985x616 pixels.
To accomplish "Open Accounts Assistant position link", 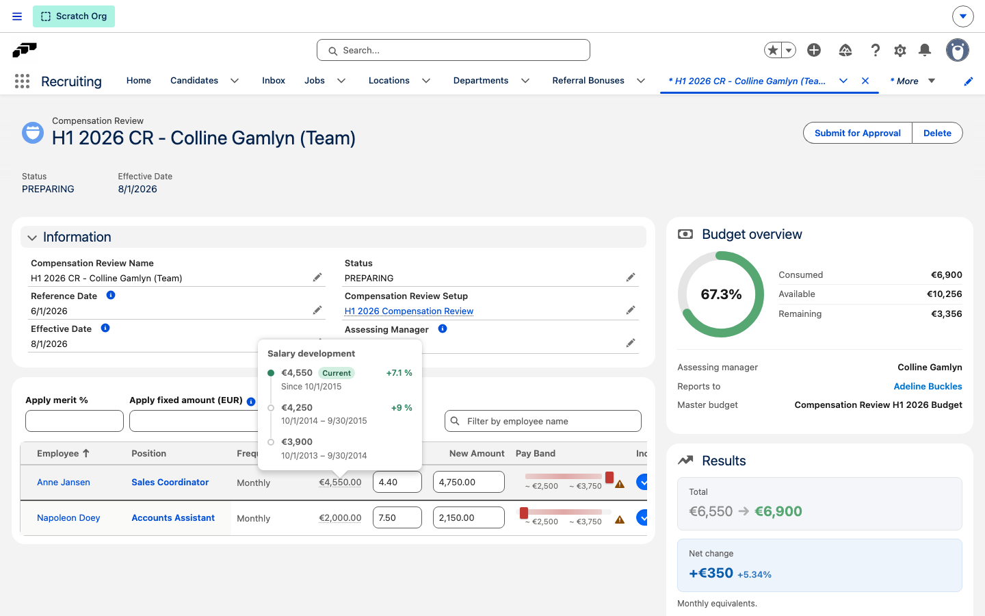I will click(x=173, y=517).
